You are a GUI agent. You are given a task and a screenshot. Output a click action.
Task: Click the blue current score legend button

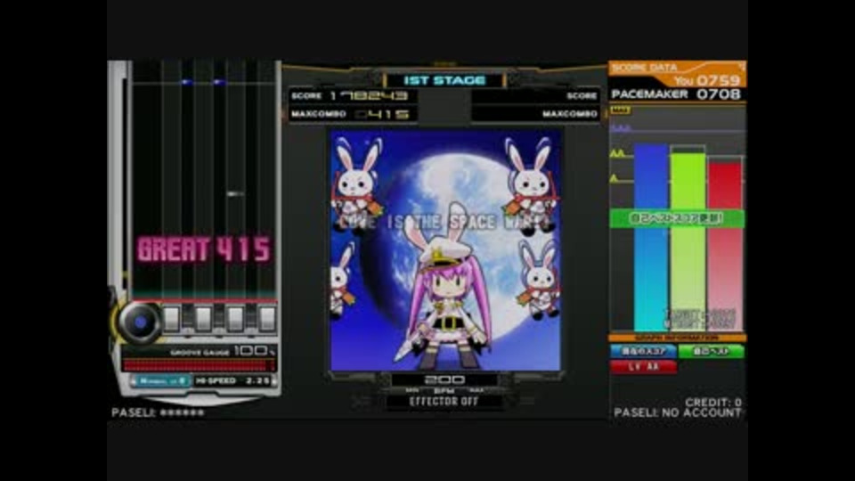coord(643,352)
